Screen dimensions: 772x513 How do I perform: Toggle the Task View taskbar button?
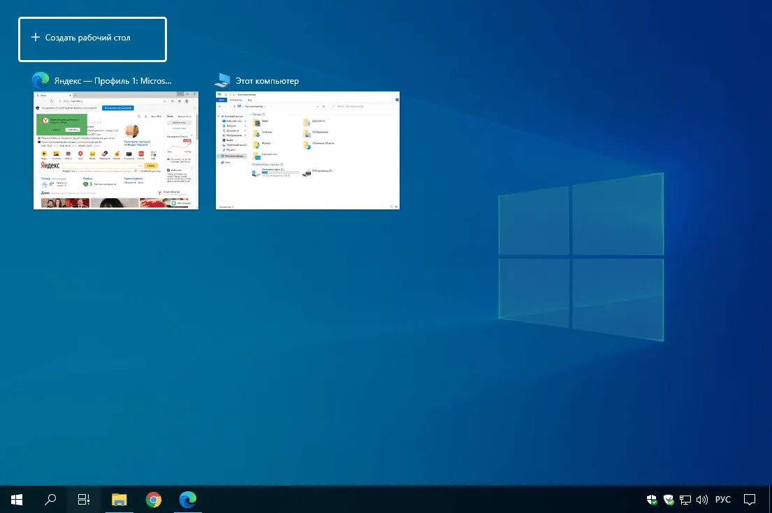point(84,500)
